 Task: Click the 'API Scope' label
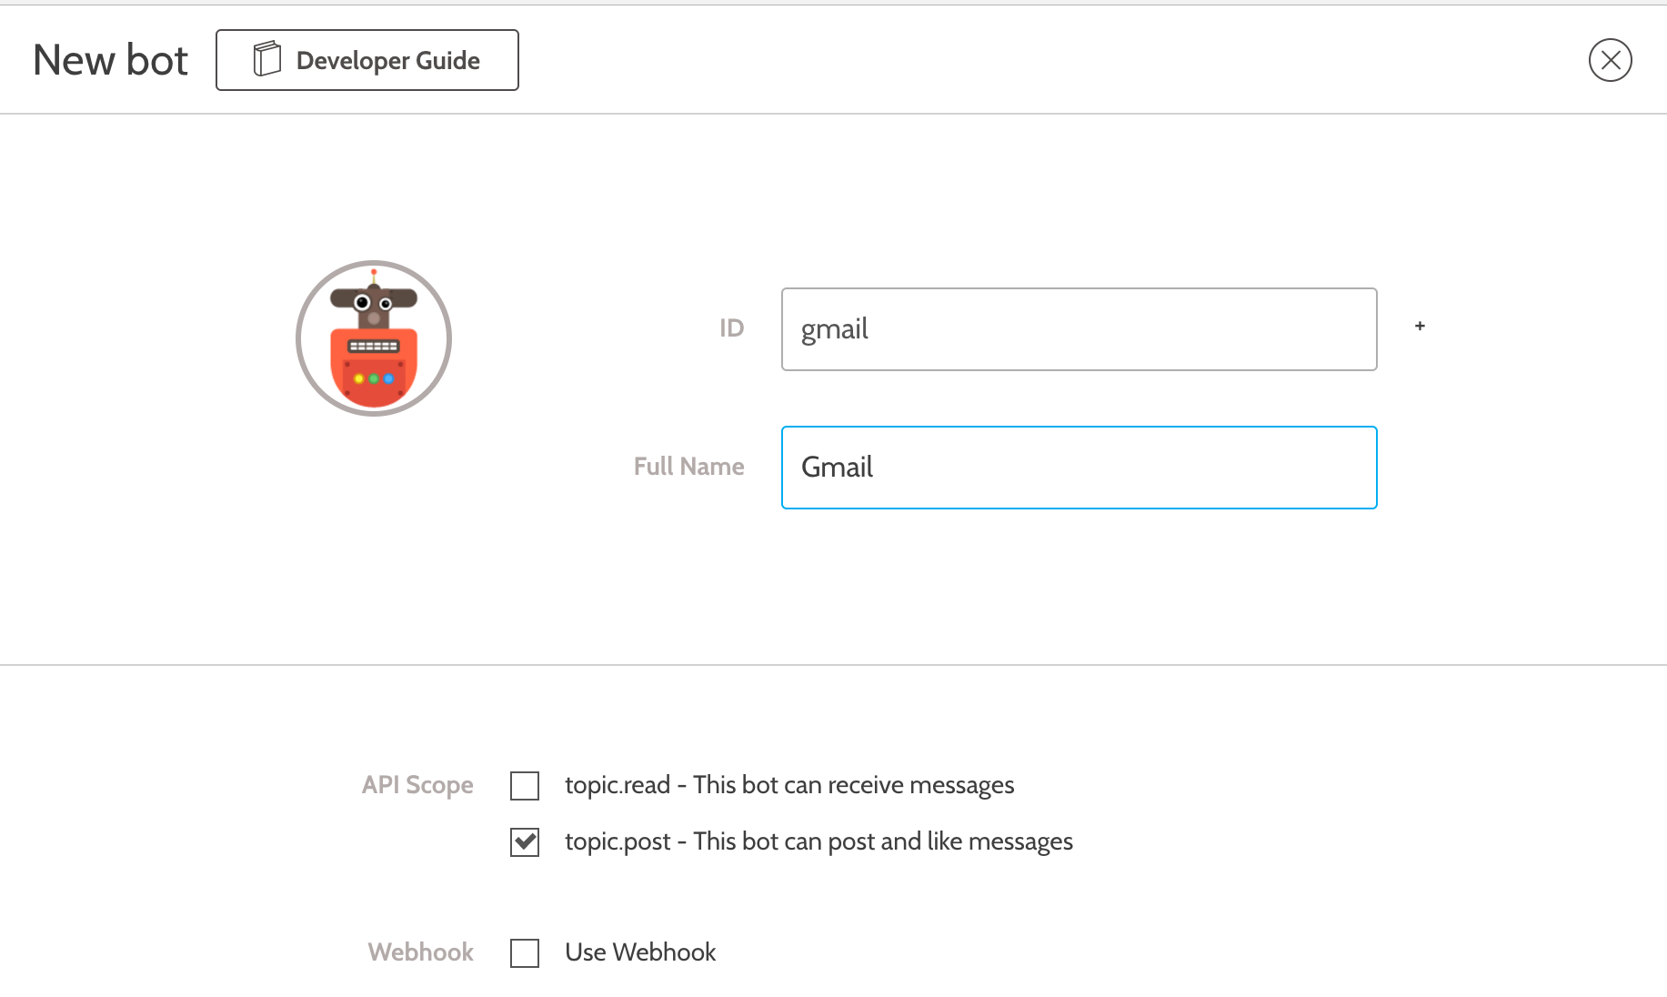(417, 785)
